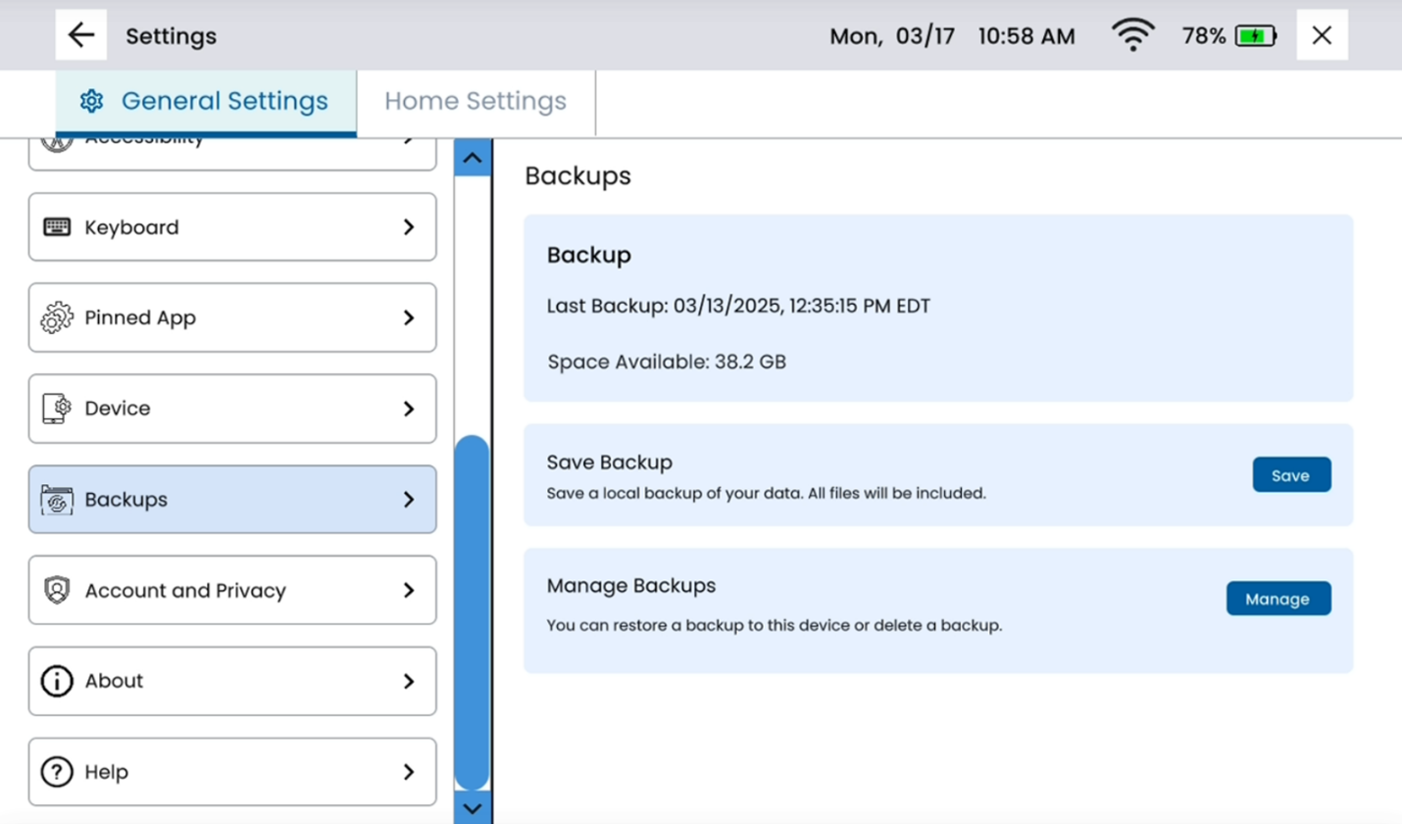Click the Pinned App gear icon
Viewport: 1402px width, 824px height.
point(57,317)
